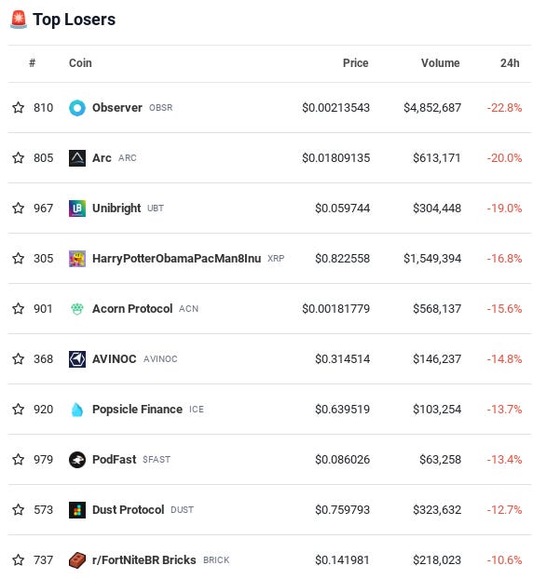
Task: Toggle favorite star for PodFast
Action: (x=18, y=459)
